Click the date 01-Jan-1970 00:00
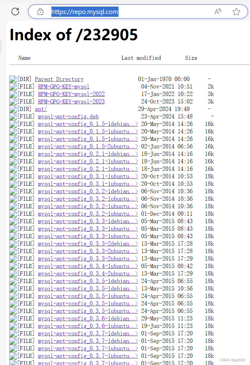 [164, 79]
